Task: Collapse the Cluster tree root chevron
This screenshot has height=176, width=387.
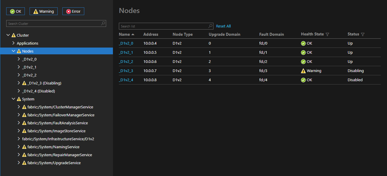Action: tap(8, 35)
